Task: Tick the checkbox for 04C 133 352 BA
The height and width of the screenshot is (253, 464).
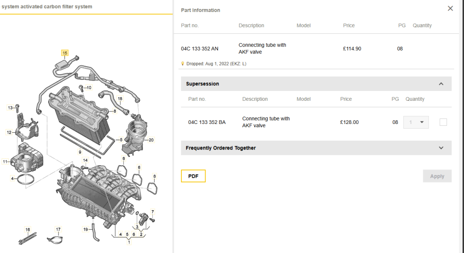Action: coord(443,122)
